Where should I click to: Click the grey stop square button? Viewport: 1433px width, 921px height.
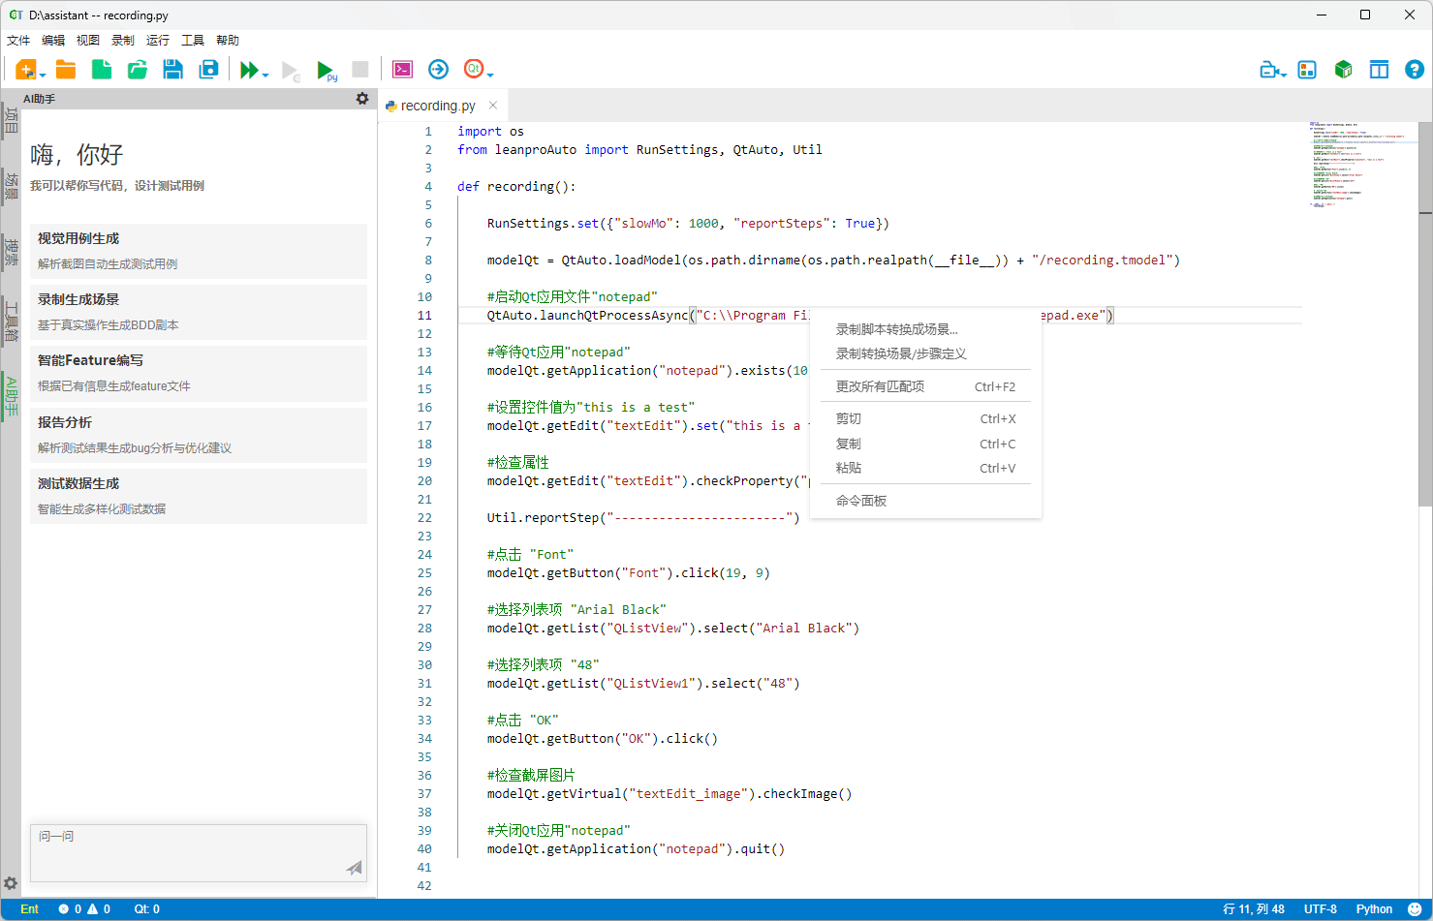[360, 69]
